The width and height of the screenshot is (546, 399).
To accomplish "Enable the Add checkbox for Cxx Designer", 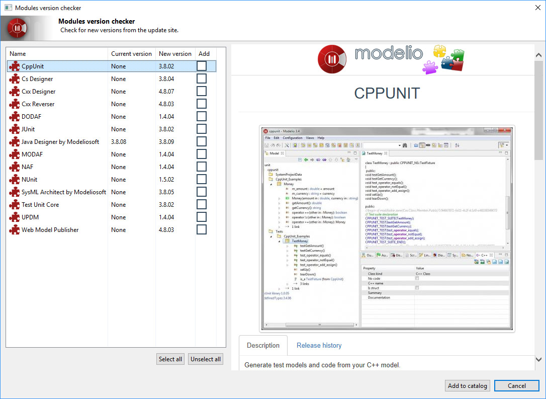I will [x=202, y=91].
